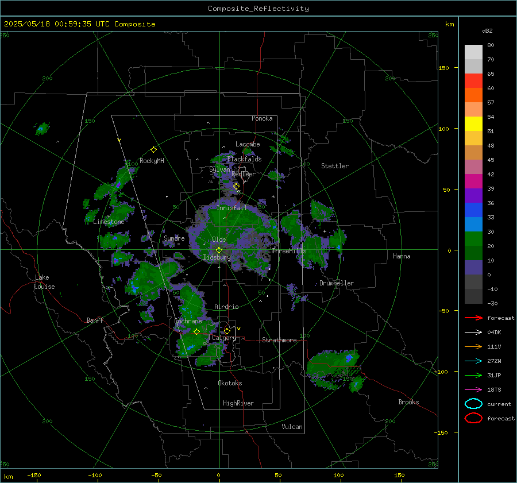The height and width of the screenshot is (483, 517).
Task: Select the blue 33-36 dBZ swatch
Action: pos(473,210)
